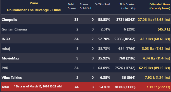This screenshot has width=171, height=92.
Task: Click Gunjan Cinema tickets 6 (298)
Action: (x=130, y=29)
